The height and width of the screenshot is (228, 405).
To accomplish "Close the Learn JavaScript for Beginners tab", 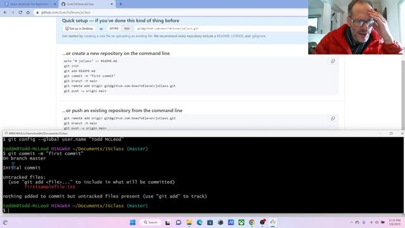I will 55,4.
